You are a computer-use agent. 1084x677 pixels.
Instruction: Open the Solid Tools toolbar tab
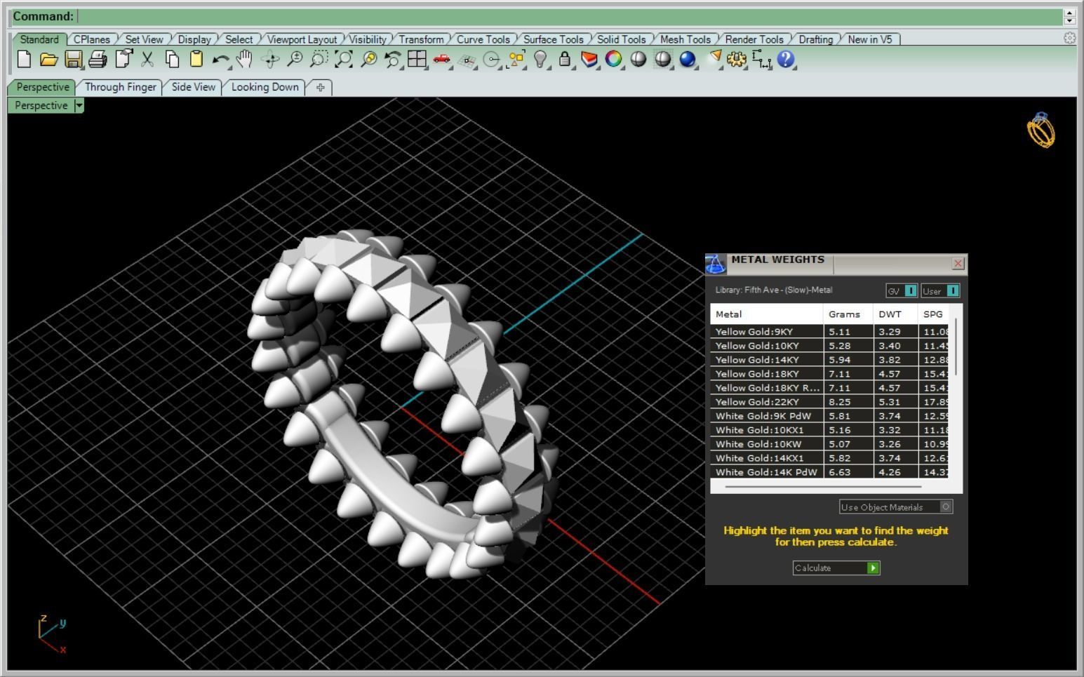[621, 39]
